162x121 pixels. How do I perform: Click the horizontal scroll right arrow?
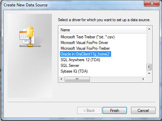point(143,79)
